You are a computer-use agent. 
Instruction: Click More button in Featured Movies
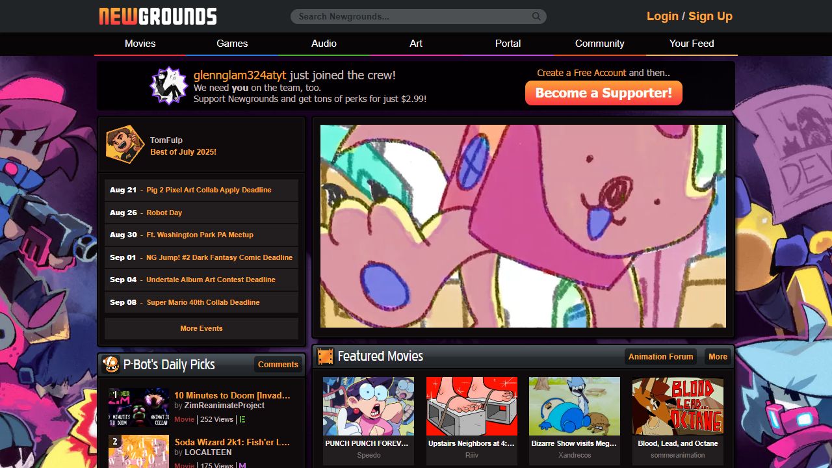pyautogui.click(x=718, y=356)
